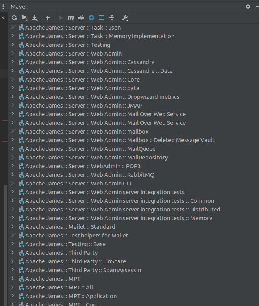
Task: Expand Apache James :: Third Party node
Action: click(x=13, y=252)
